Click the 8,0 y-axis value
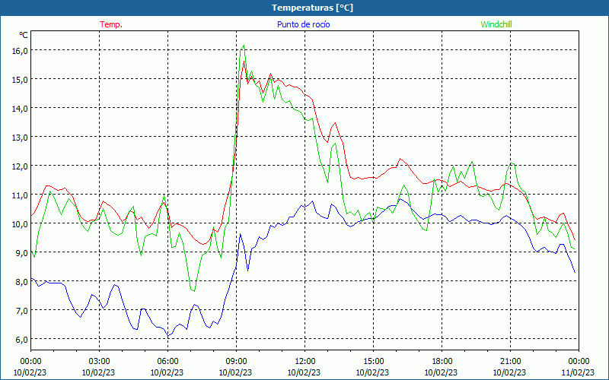The height and width of the screenshot is (380, 609). click(21, 282)
